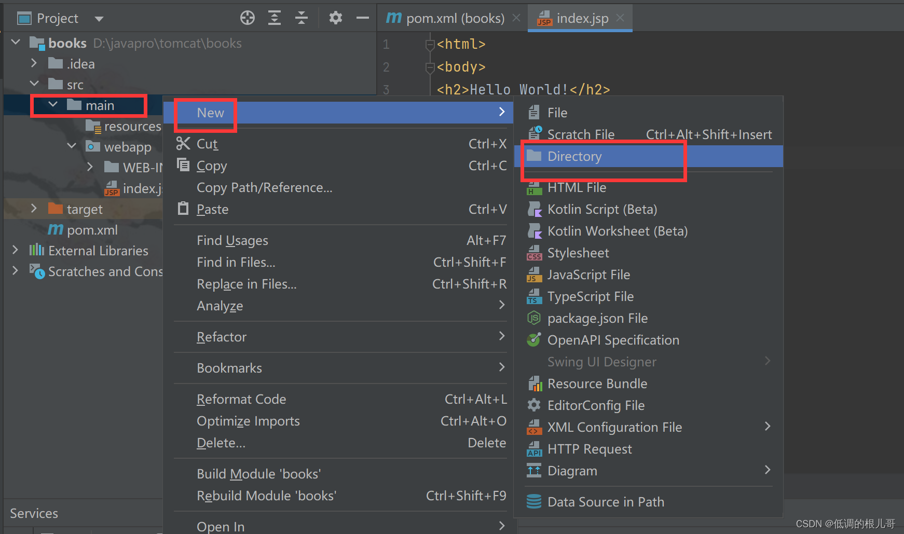The width and height of the screenshot is (904, 534).
Task: Collapse the webapp folder chevron
Action: click(71, 146)
